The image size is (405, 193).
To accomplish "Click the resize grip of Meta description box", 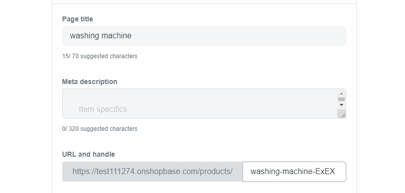I will coord(343,115).
